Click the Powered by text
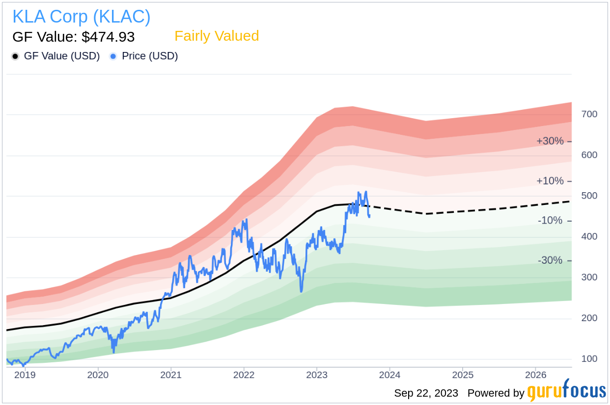 click(496, 393)
